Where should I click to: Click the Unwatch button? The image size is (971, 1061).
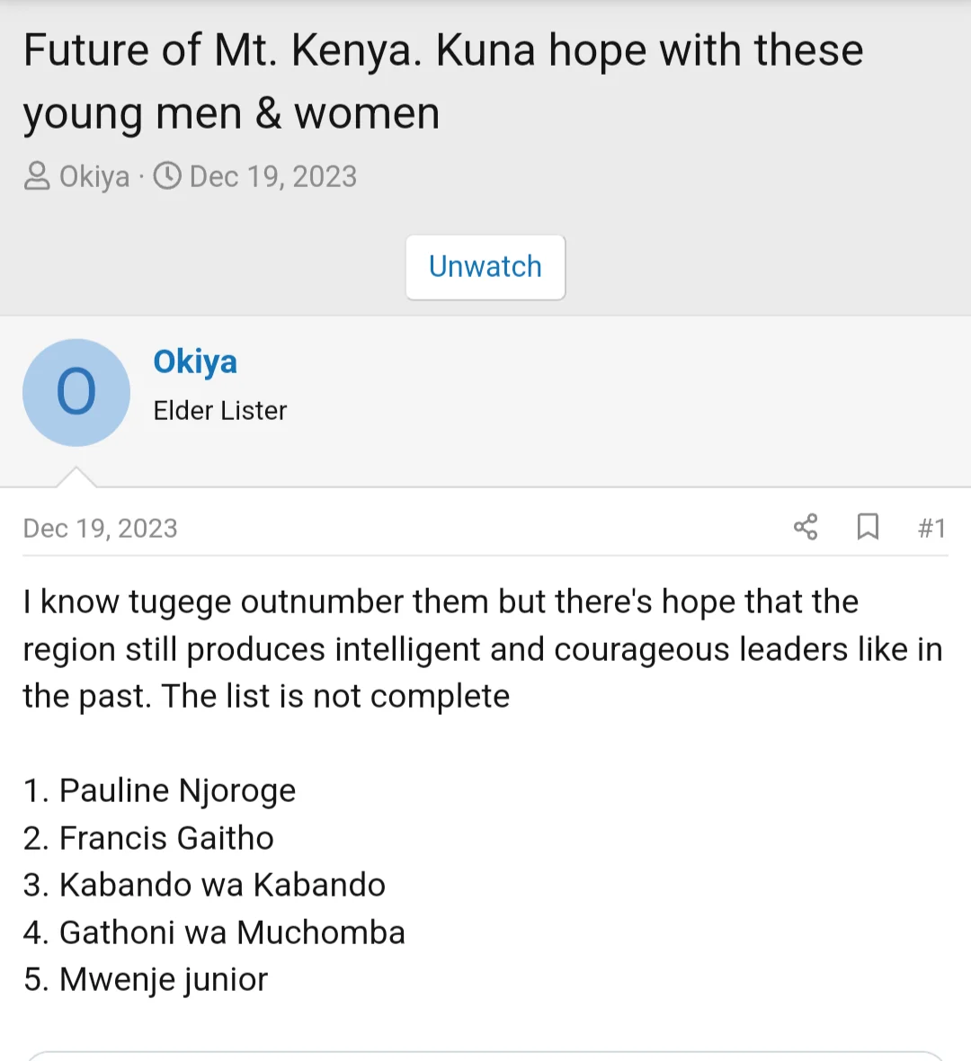485,267
